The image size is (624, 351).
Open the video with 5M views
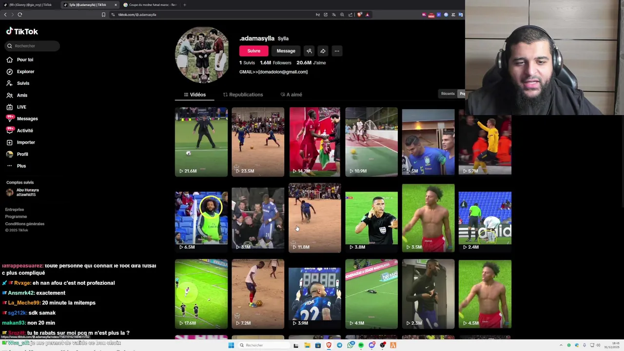coord(428,142)
